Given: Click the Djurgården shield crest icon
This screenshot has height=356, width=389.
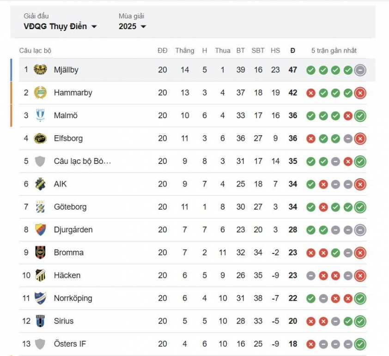Looking at the screenshot, I should (40, 229).
